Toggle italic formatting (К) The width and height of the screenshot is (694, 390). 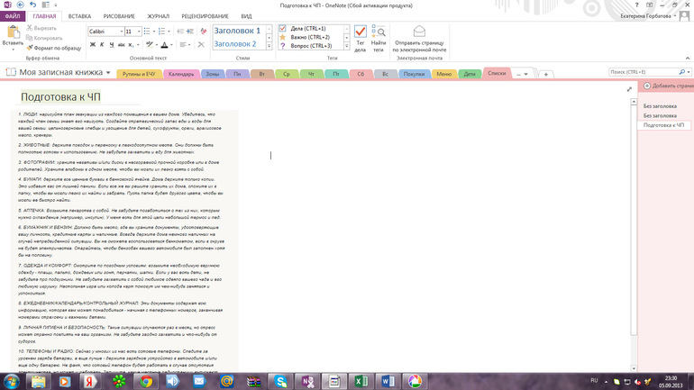[102, 45]
